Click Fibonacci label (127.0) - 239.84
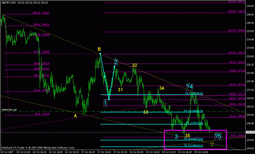 237,31
